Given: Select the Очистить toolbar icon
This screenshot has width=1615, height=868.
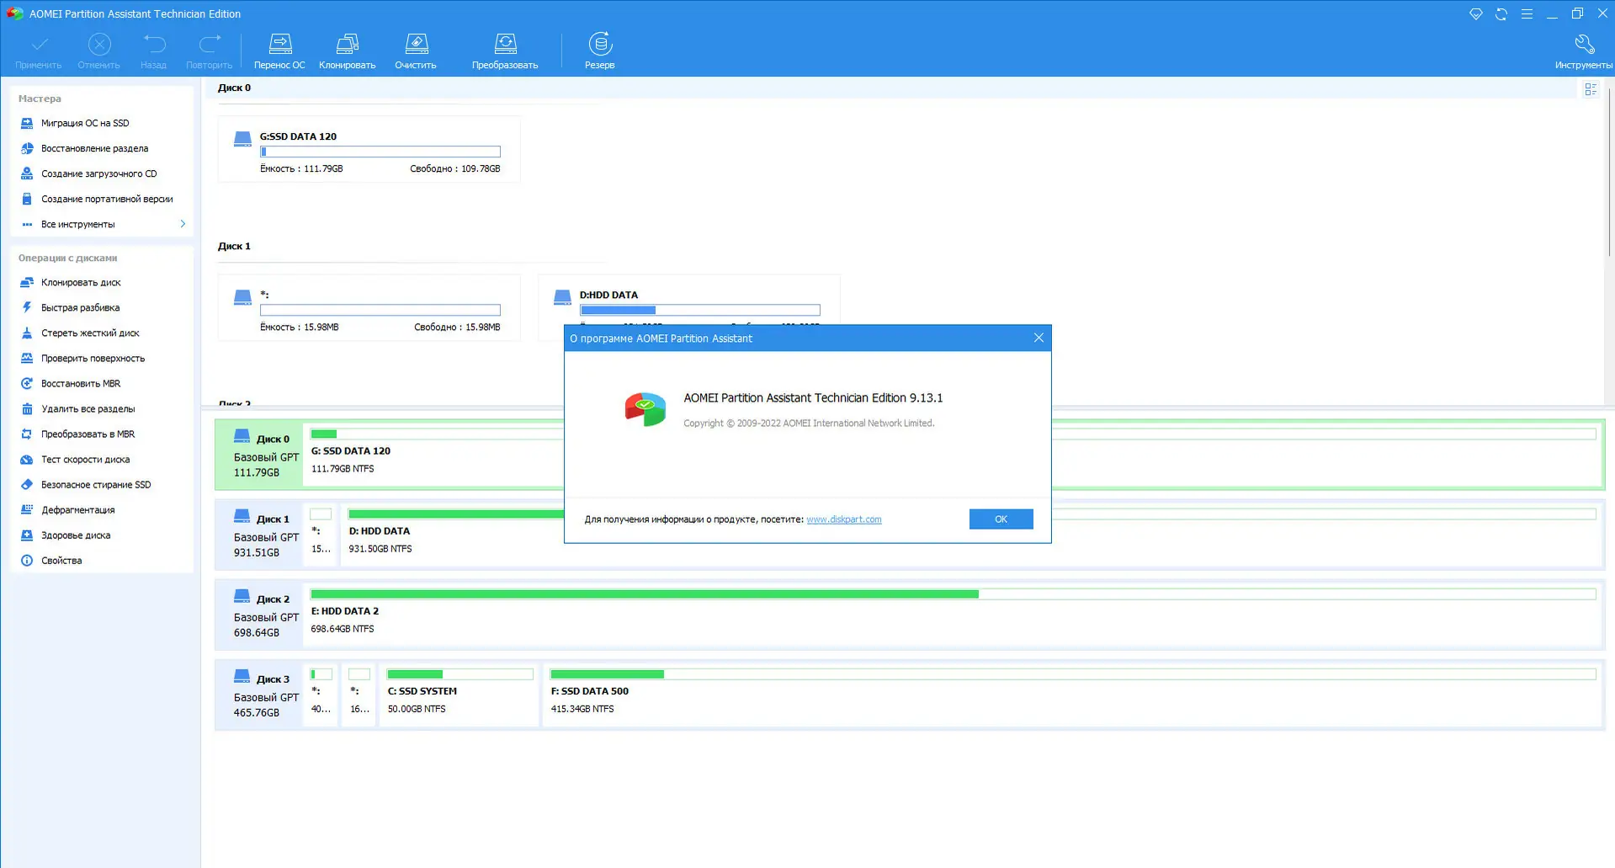Looking at the screenshot, I should tap(416, 51).
